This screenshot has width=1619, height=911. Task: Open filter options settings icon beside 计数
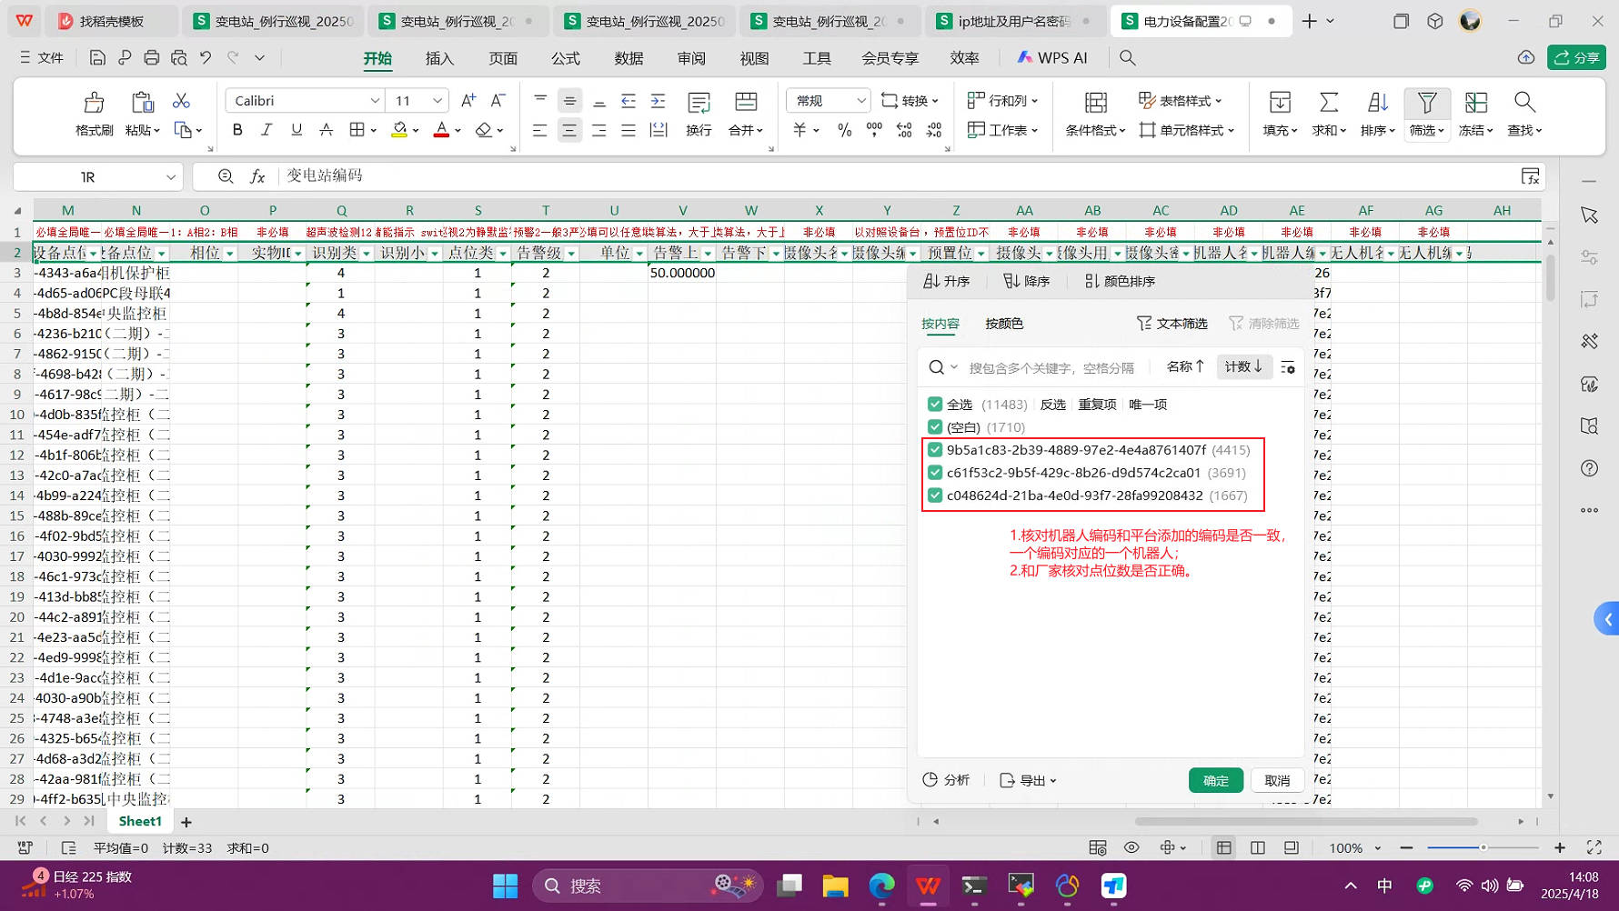(x=1288, y=367)
